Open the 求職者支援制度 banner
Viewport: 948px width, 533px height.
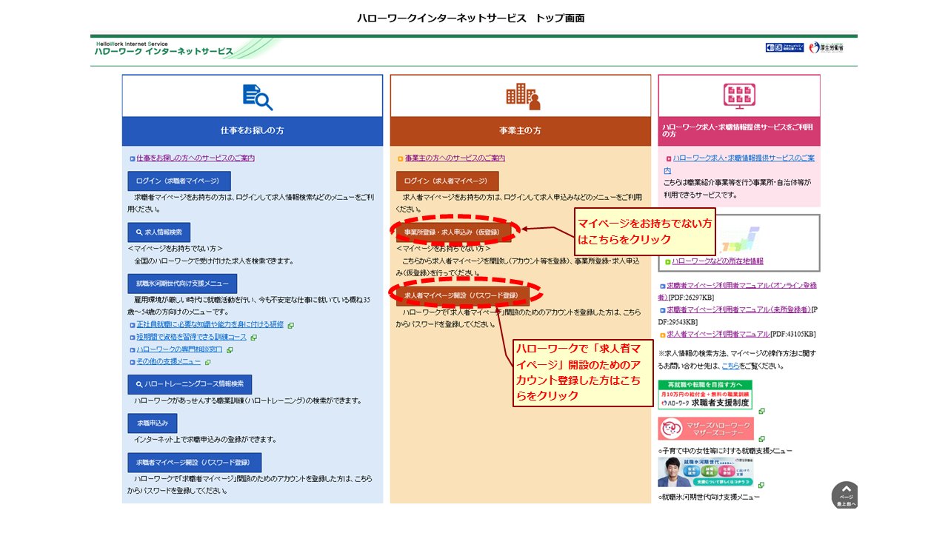coord(705,395)
